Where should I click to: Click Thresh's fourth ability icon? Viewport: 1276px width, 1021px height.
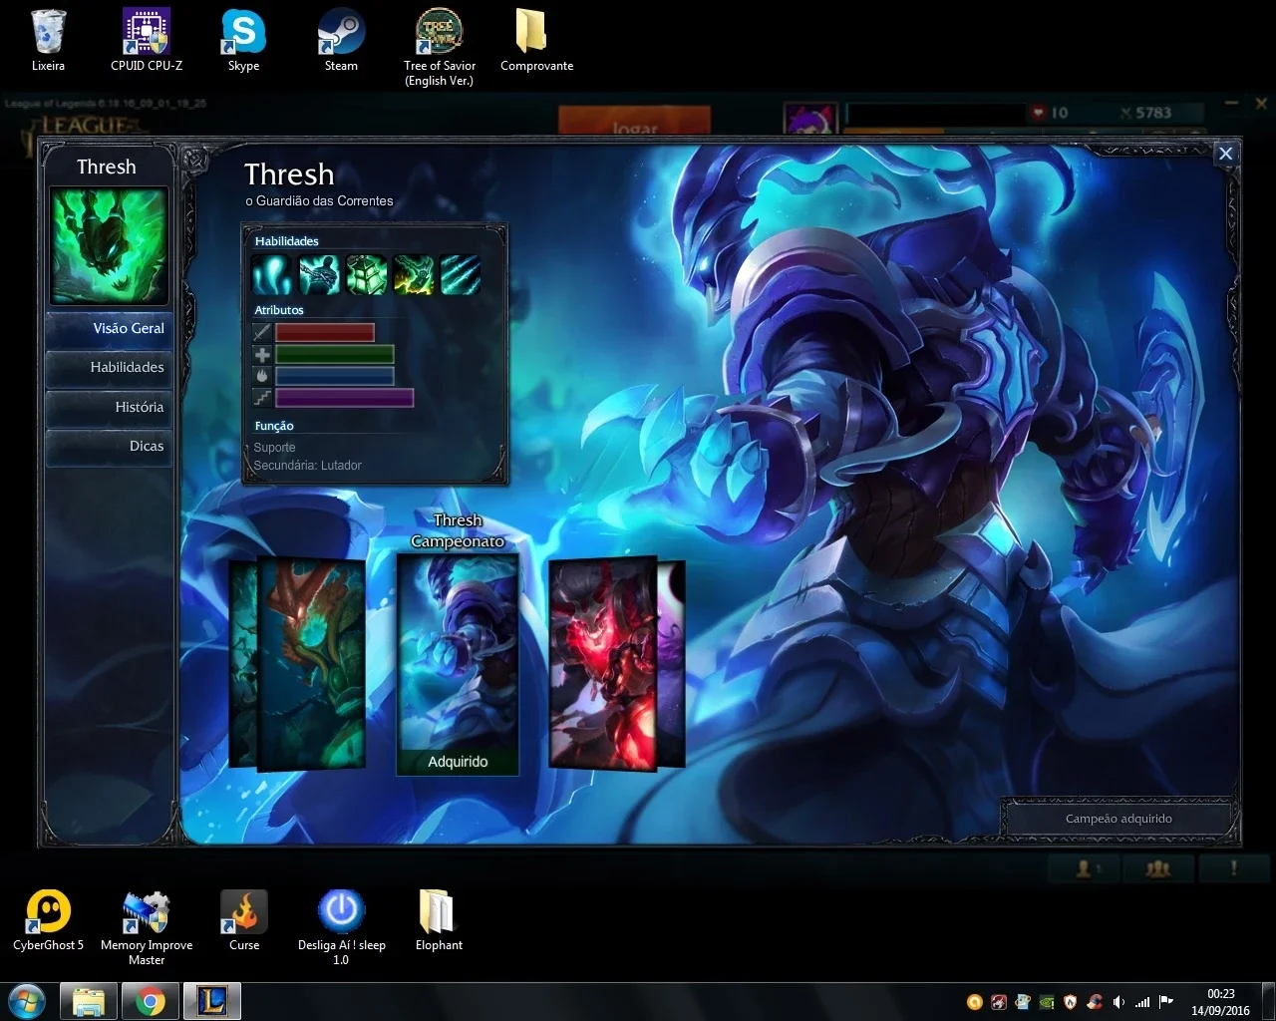pyautogui.click(x=413, y=274)
